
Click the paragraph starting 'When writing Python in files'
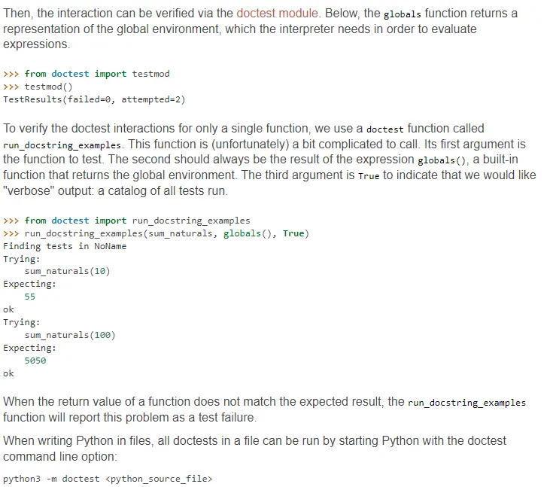pyautogui.click(x=254, y=449)
